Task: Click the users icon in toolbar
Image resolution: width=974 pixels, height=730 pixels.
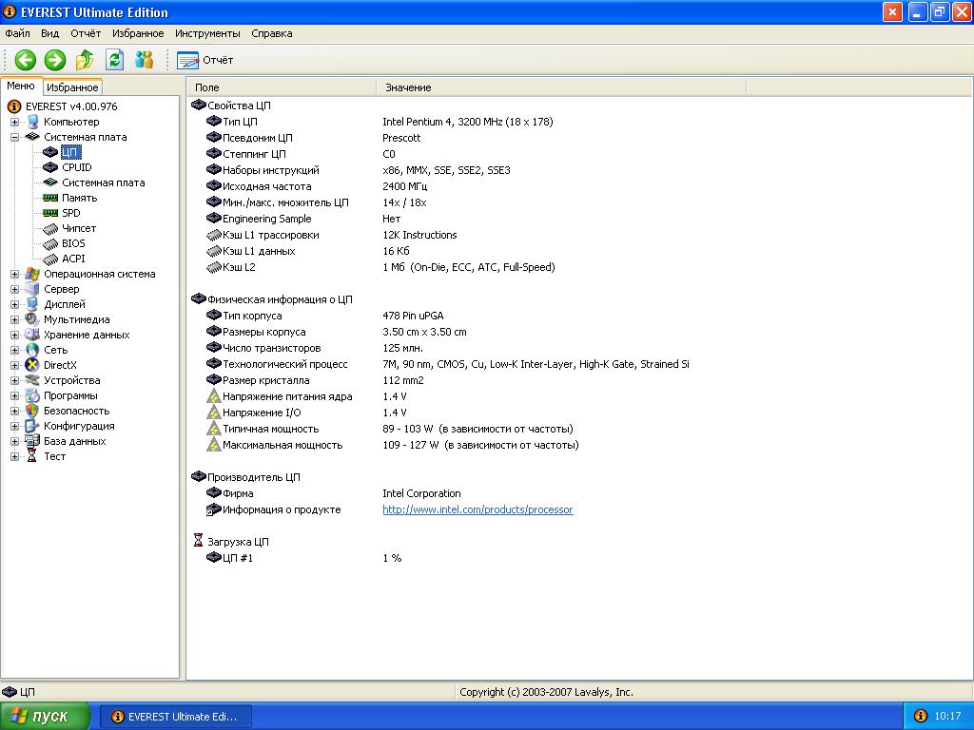Action: click(145, 60)
